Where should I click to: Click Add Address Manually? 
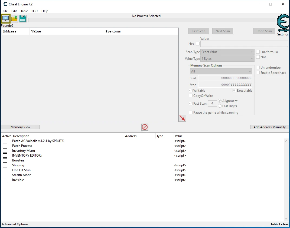tap(269, 127)
